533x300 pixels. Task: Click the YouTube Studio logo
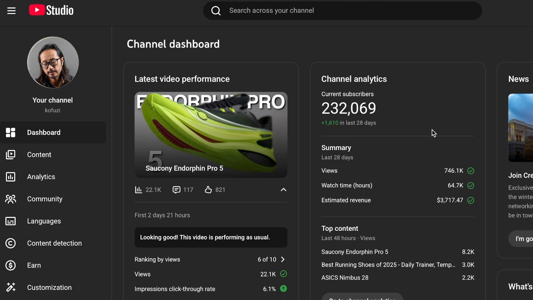(x=51, y=10)
